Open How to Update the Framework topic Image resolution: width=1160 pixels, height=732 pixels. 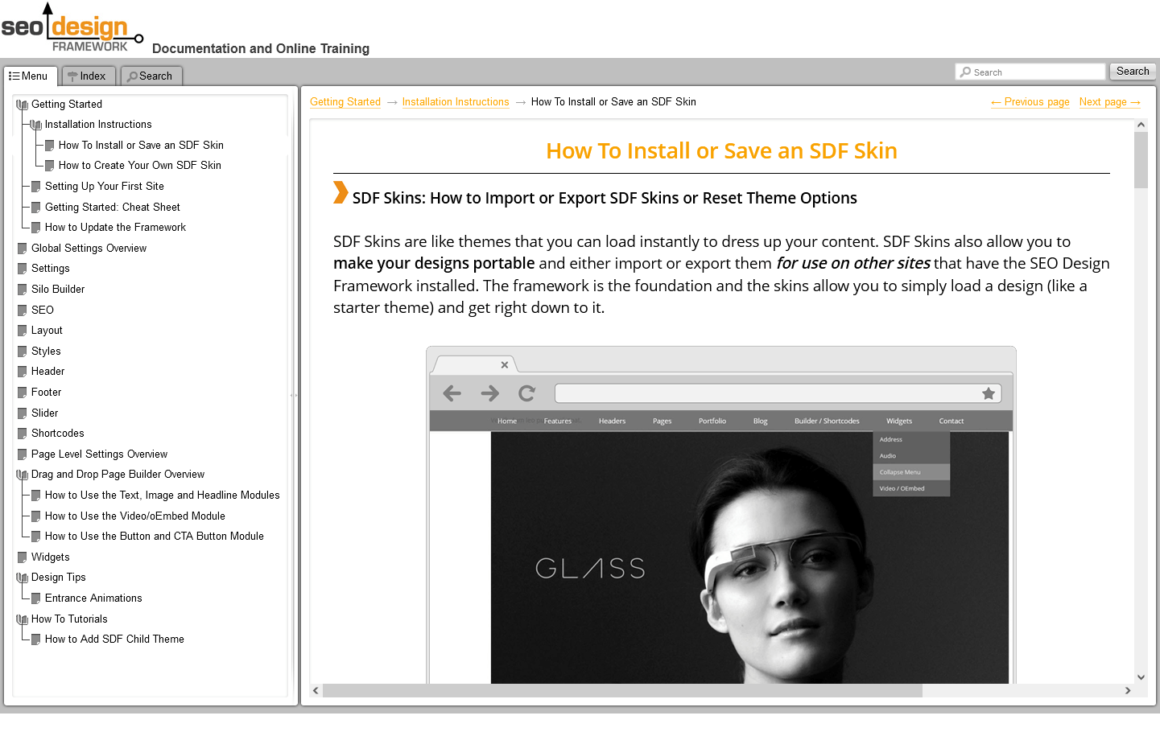tap(115, 228)
